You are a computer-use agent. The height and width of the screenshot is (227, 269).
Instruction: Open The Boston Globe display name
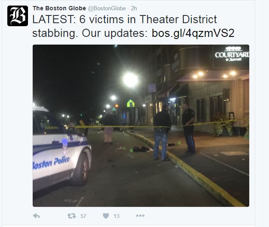tap(59, 8)
